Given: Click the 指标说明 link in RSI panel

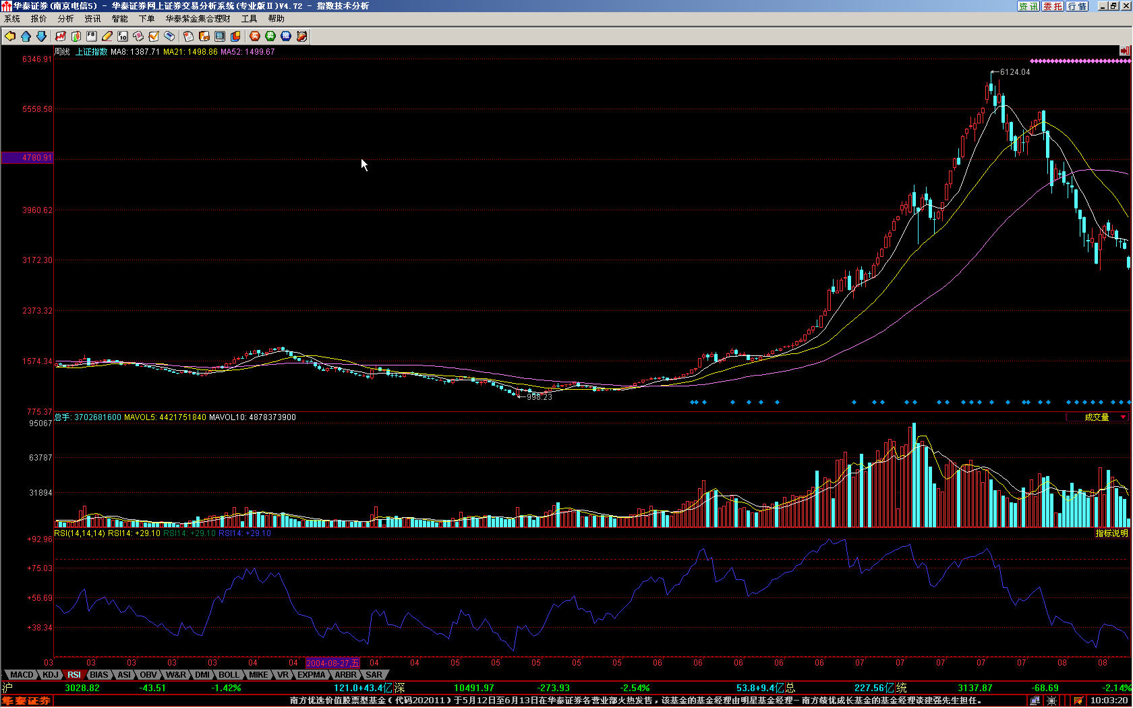Looking at the screenshot, I should [x=1111, y=533].
